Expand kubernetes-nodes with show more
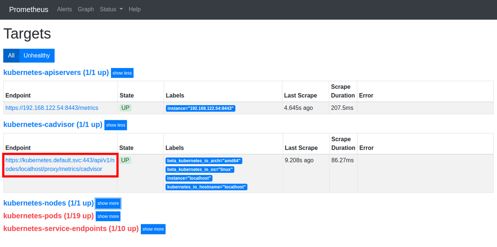Screen dimensions: 497x247 pos(108,203)
